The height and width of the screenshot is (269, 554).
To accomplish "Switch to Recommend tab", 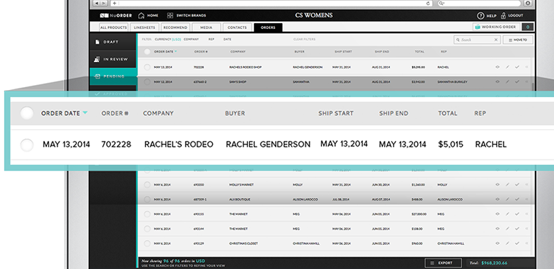I will pyautogui.click(x=176, y=28).
